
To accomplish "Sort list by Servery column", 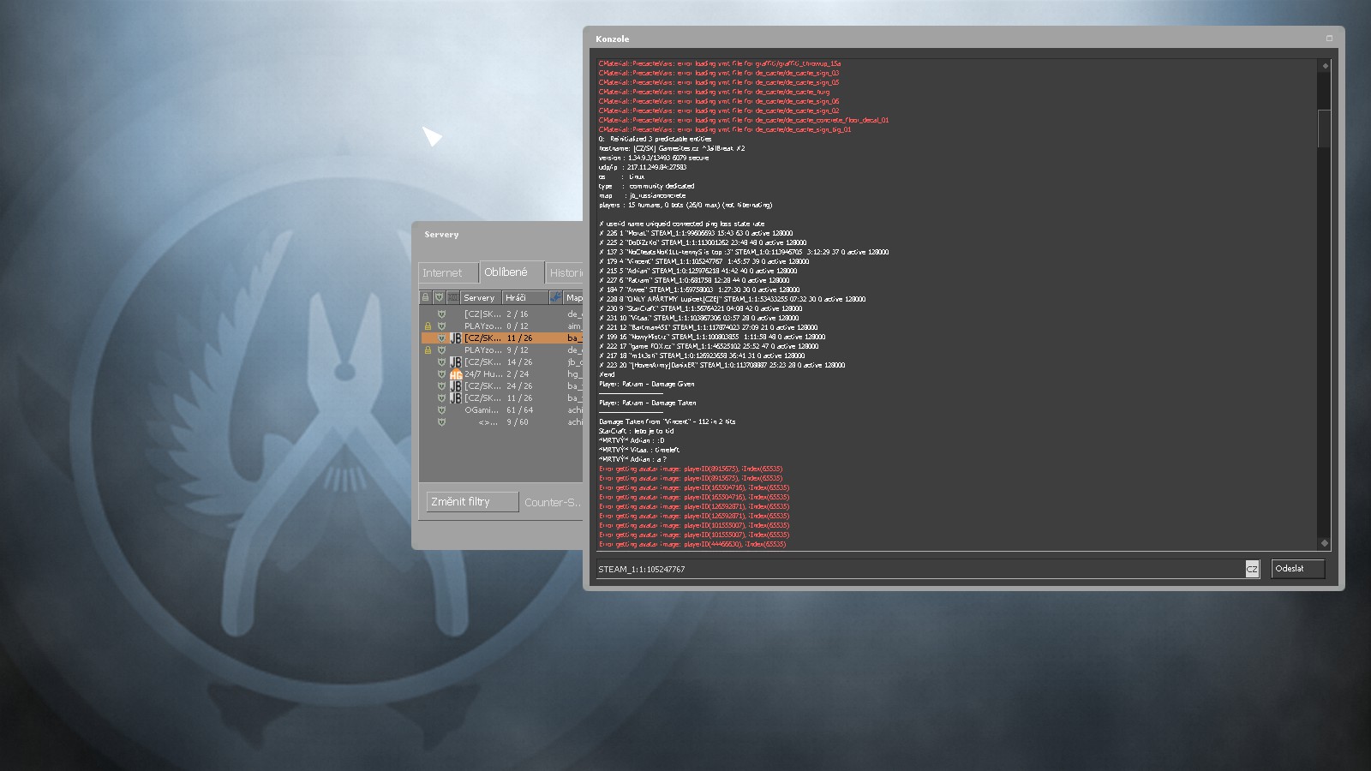I will [x=481, y=297].
